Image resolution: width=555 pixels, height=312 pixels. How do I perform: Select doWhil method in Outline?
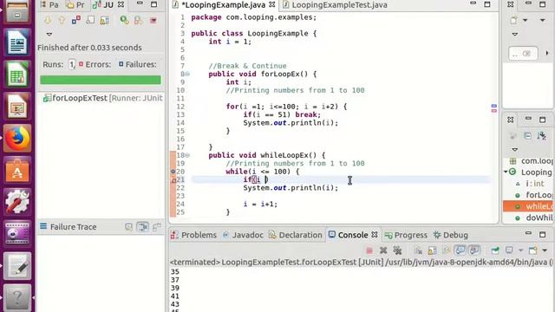pyautogui.click(x=534, y=218)
